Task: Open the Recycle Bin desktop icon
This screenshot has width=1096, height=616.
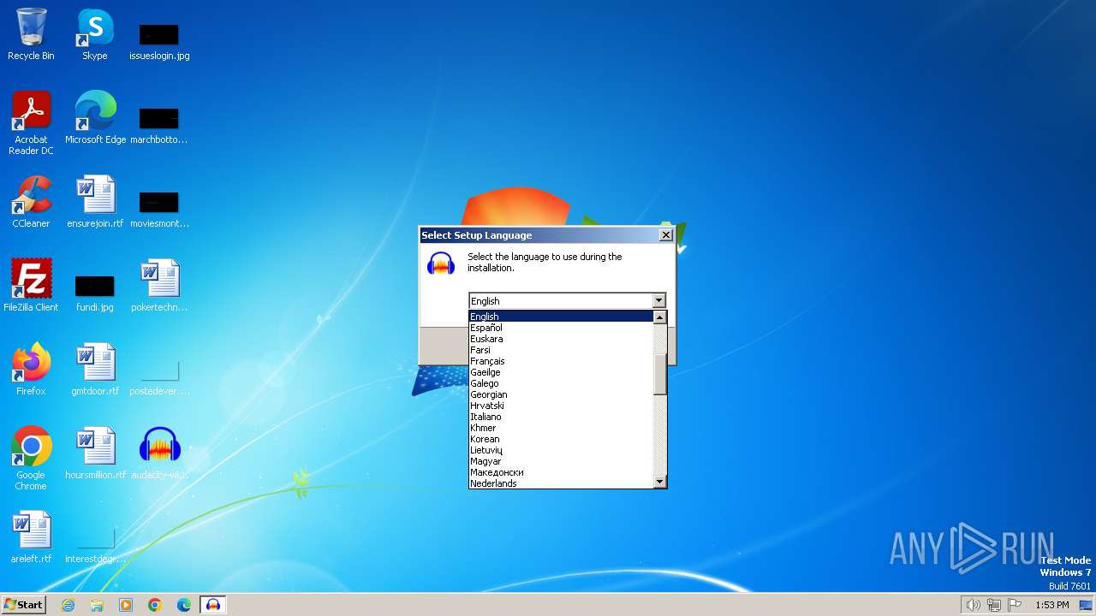Action: (x=31, y=34)
